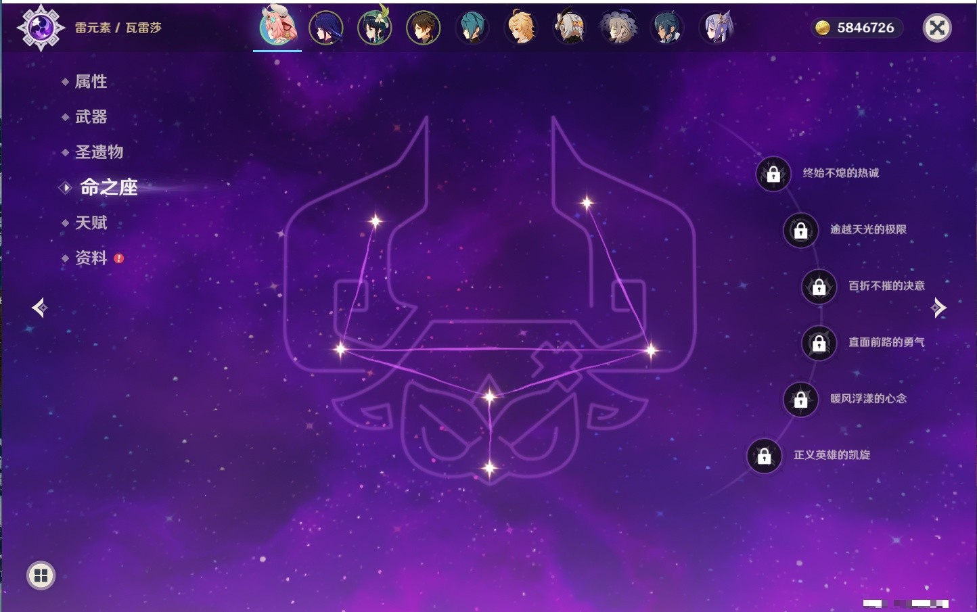
Task: Click the Mora balance 5846726
Action: (x=865, y=28)
